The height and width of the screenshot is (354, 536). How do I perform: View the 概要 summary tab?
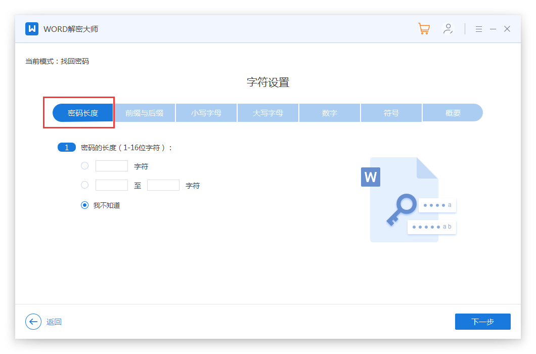point(453,113)
